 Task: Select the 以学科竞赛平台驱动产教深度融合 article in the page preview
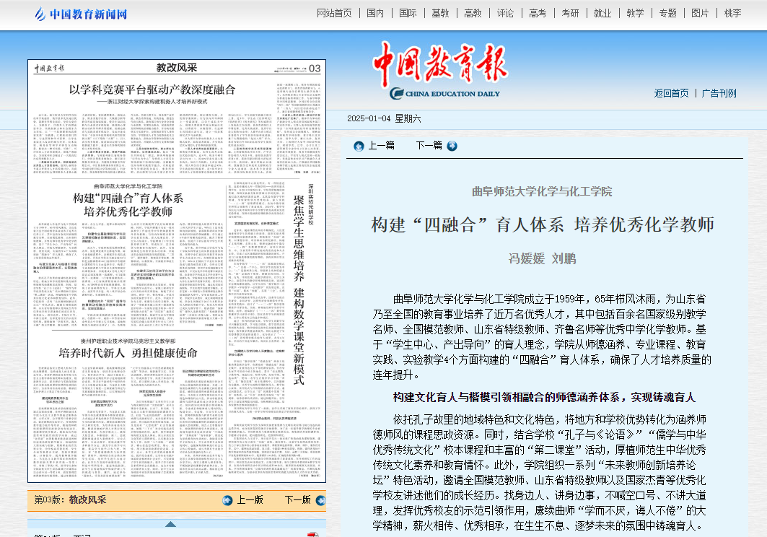click(x=152, y=89)
